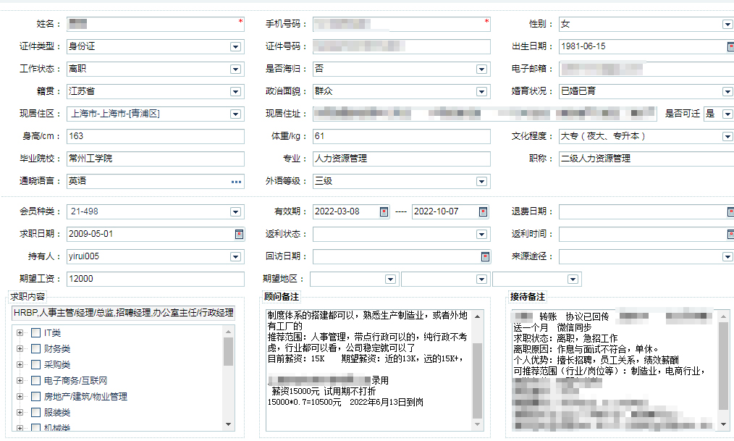Screen dimensions: 734x441
Task: Expand the 财务类 tree node
Action: [20, 349]
